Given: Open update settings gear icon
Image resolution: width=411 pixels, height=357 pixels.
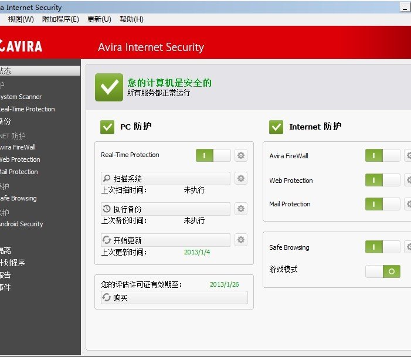Looking at the screenshot, I should pos(240,240).
